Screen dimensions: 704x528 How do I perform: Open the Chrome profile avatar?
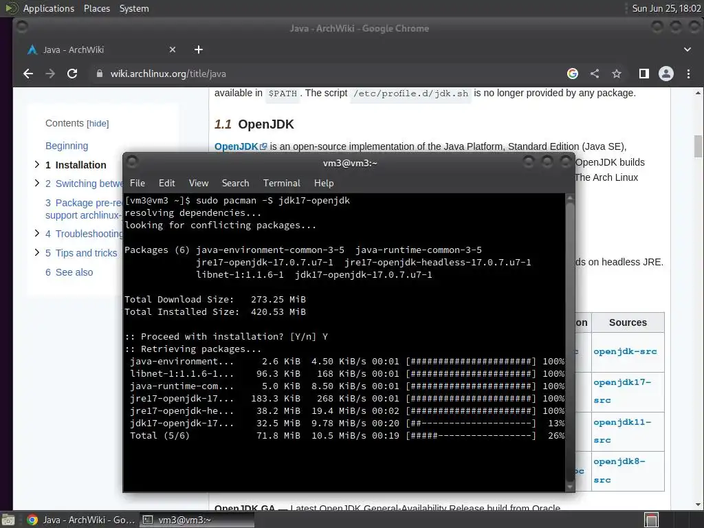point(665,74)
